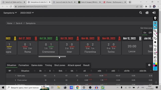161x90 pixels.
Task: Open the 2022/2023 season dropdown
Action: point(27,13)
